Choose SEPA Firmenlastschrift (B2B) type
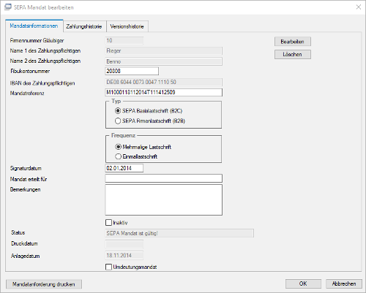366x293 pixels. pos(118,121)
